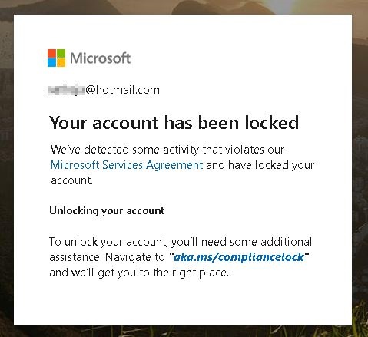Click the green square of the Microsoft logo
Screen dimensions: 368x337
point(61,53)
